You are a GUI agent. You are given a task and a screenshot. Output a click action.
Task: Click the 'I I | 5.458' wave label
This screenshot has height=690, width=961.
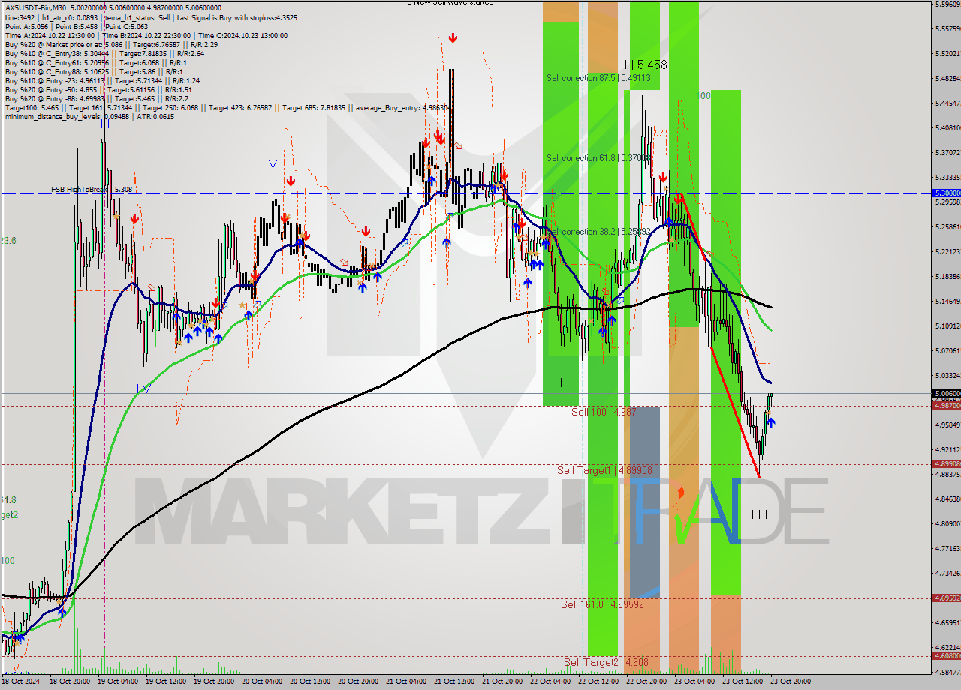click(642, 64)
